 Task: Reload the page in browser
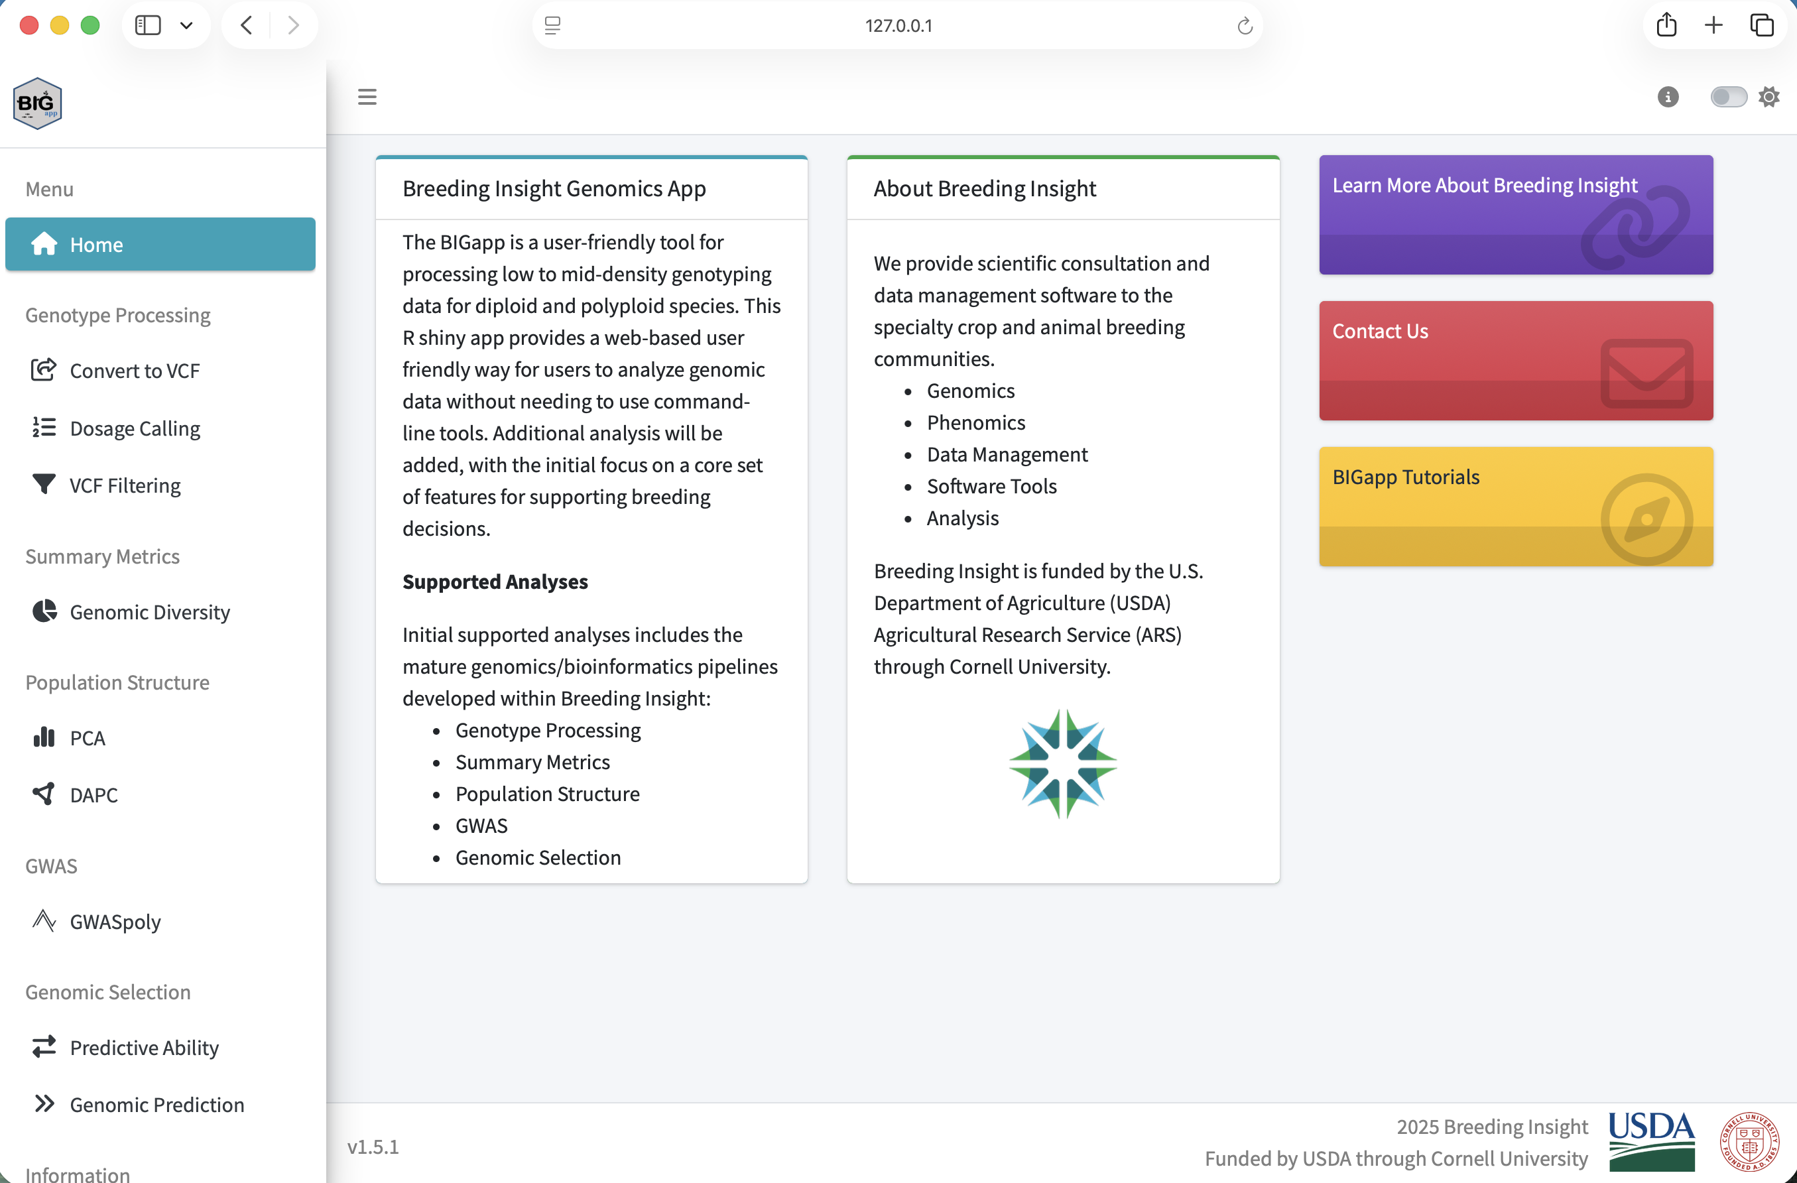(1245, 26)
